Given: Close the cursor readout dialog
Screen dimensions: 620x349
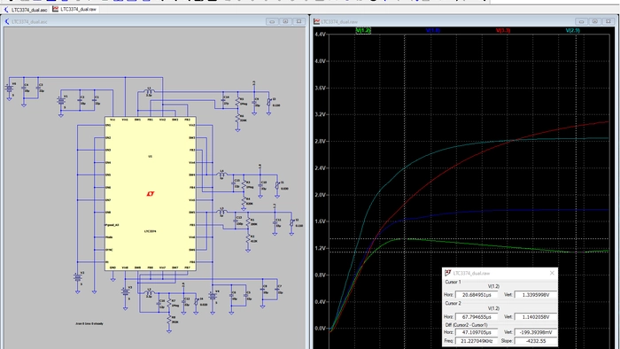Looking at the screenshot, I should click(552, 273).
